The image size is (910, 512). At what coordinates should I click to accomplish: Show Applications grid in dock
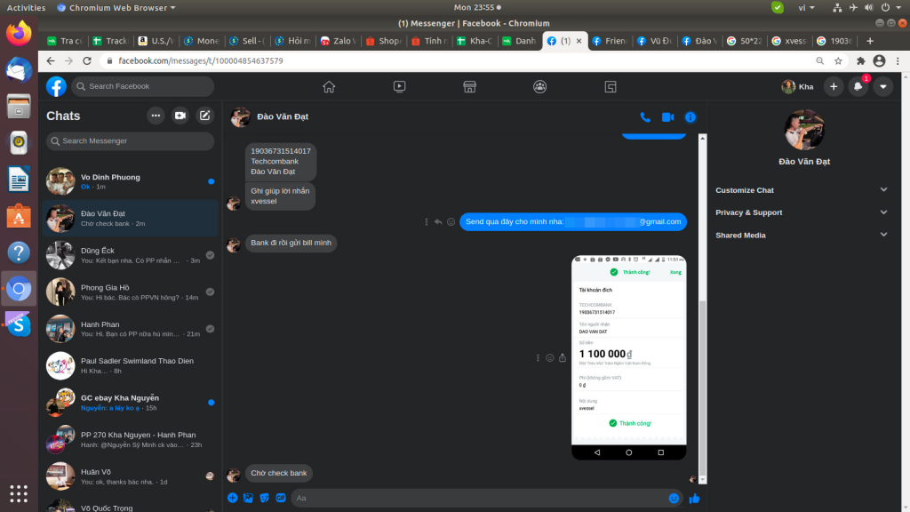coord(19,493)
